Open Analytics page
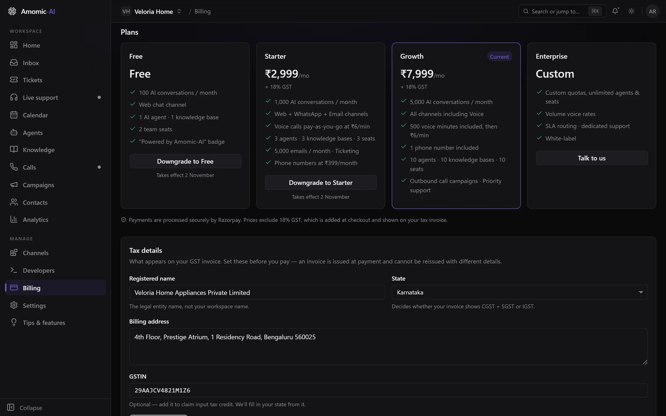666x416 pixels. 55,220
